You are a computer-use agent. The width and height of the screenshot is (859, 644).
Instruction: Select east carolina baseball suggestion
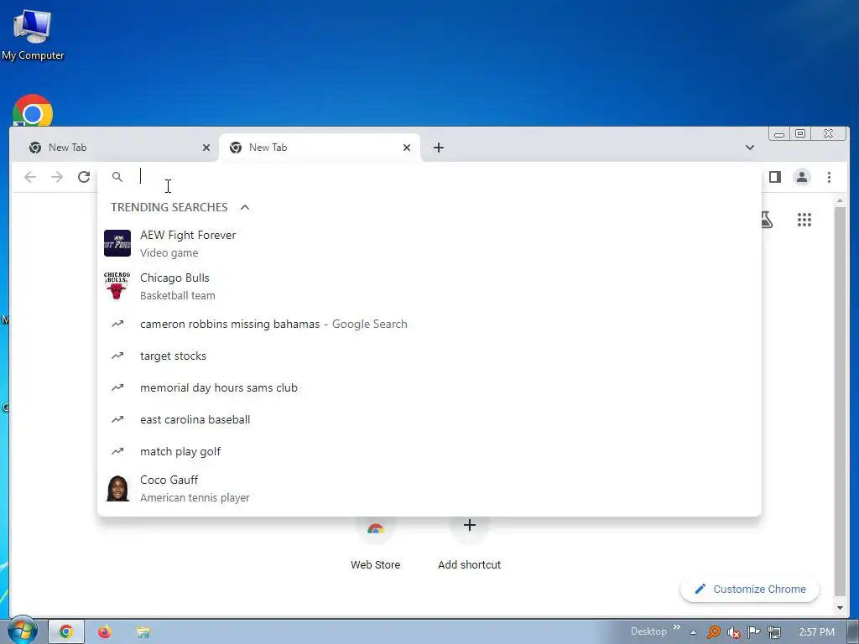click(x=429, y=419)
